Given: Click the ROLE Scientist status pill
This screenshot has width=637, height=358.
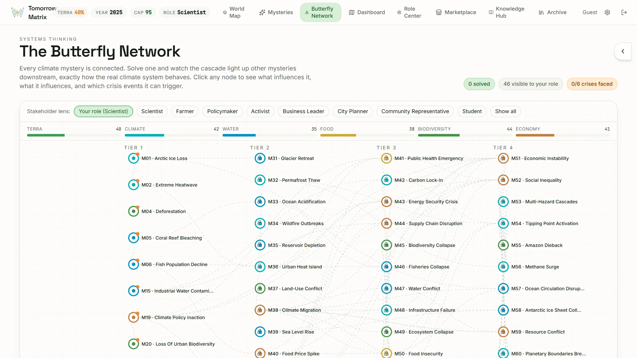Looking at the screenshot, I should click(x=185, y=12).
